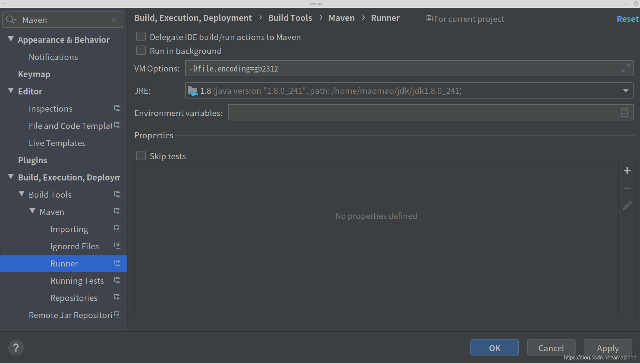Viewport: 640px width, 364px height.
Task: Select Repositories under Maven
Action: tap(74, 298)
